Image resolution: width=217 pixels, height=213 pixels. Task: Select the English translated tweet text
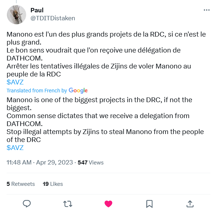click(105, 120)
